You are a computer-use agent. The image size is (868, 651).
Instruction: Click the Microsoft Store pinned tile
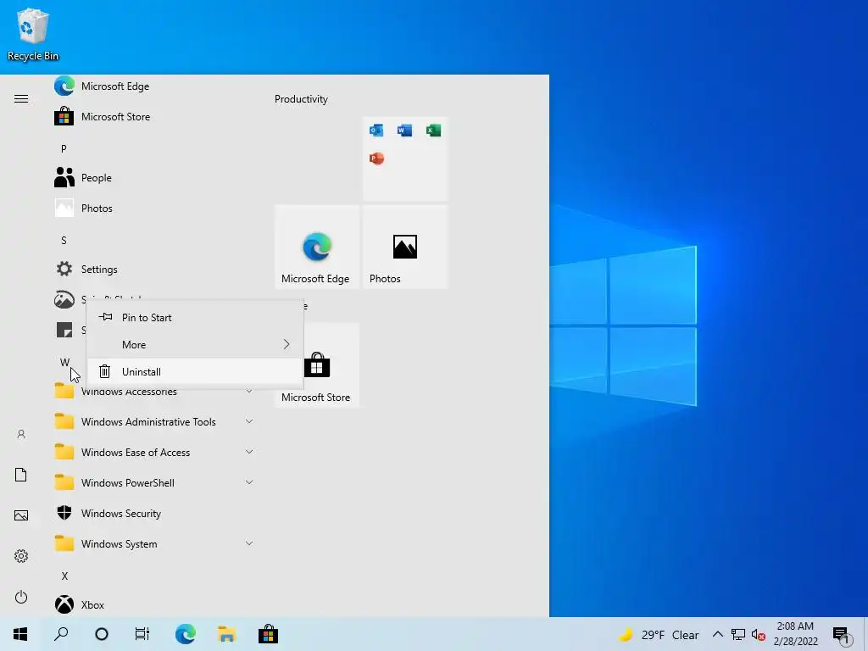[x=332, y=365]
